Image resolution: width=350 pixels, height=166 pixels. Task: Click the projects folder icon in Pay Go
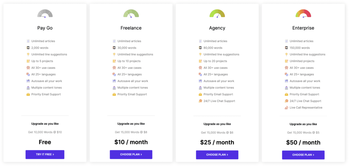[x=28, y=61]
